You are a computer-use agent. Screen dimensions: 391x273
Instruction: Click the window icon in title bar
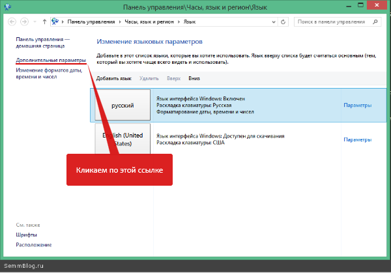click(x=7, y=7)
